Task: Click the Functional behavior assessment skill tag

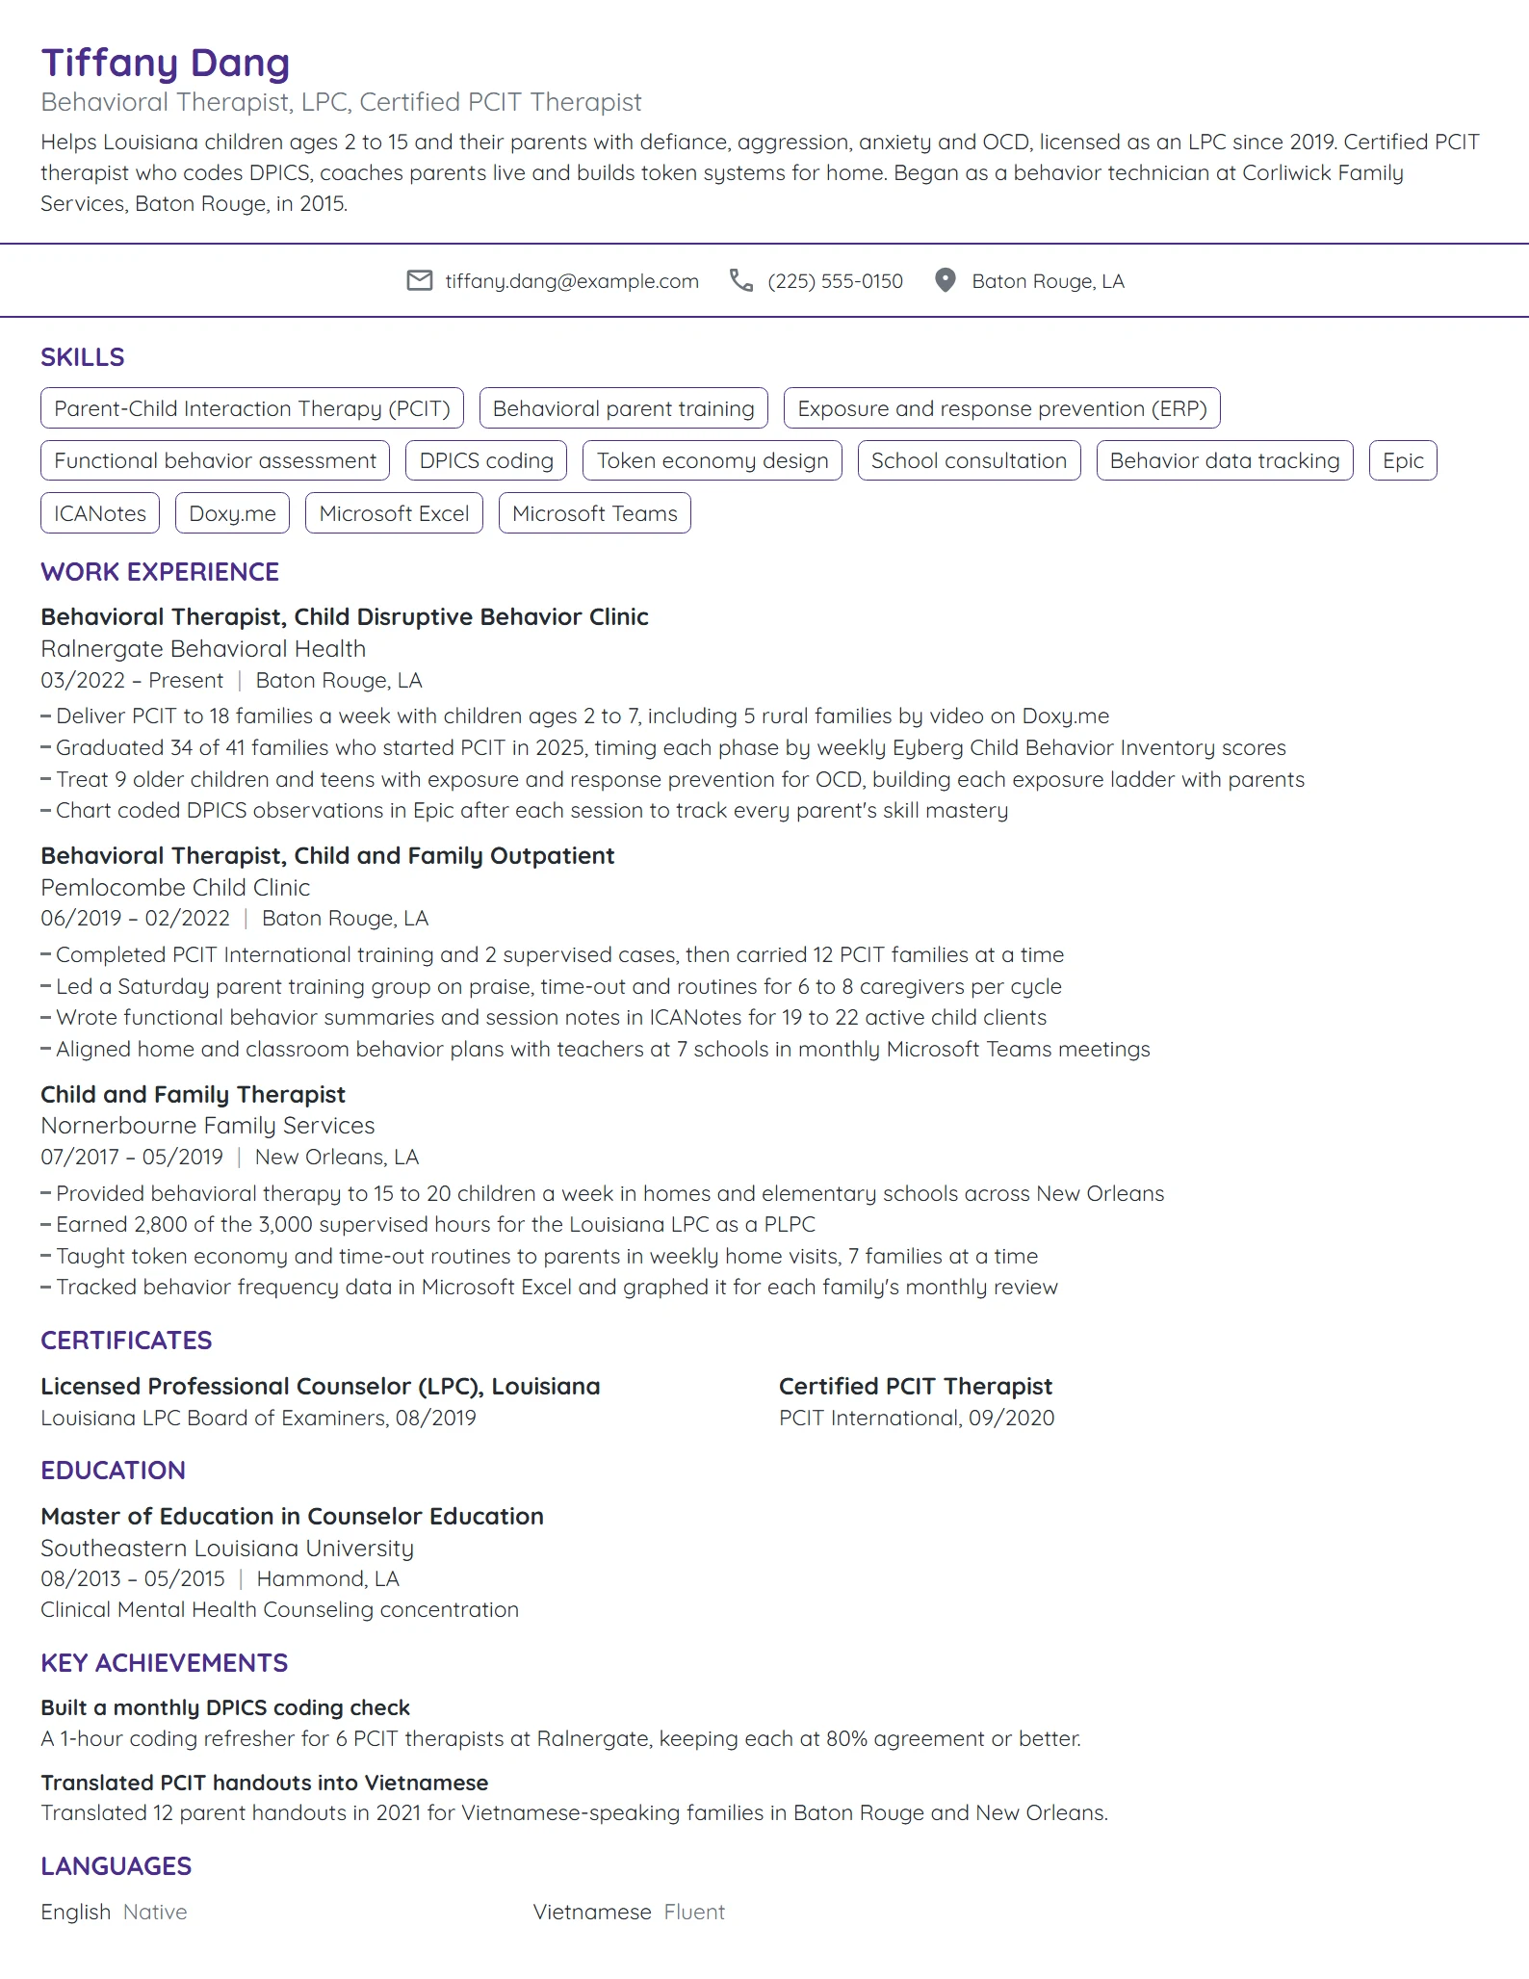Action: pos(216,460)
